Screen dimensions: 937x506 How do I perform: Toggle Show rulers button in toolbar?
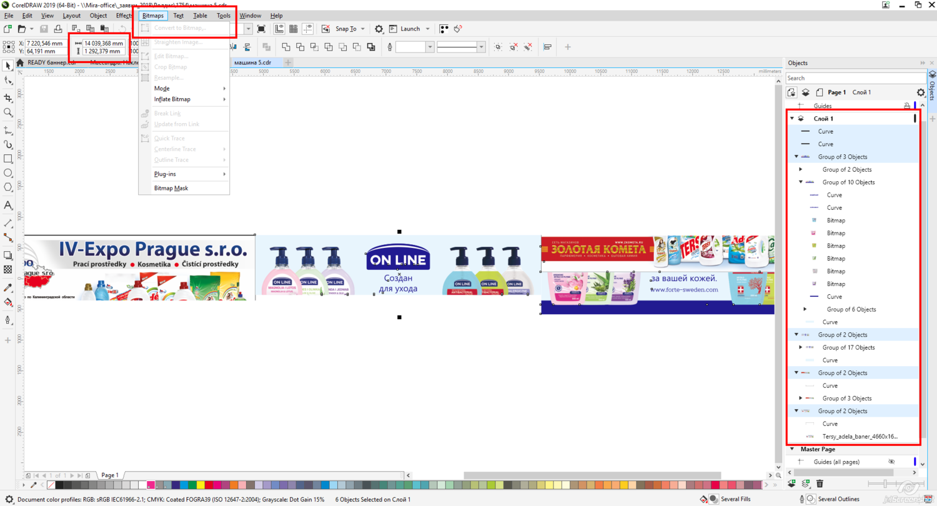[279, 29]
